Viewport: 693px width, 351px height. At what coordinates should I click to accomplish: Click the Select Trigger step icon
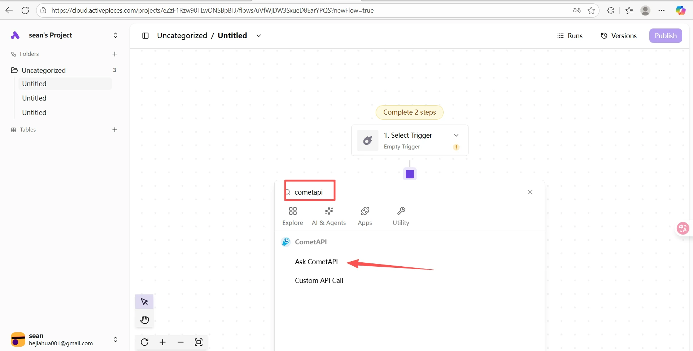(367, 141)
